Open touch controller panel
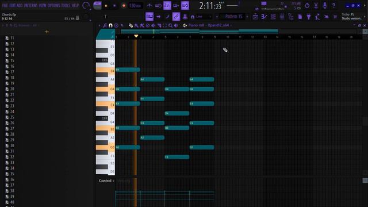This screenshot has width=368, height=207. pyautogui.click(x=326, y=17)
